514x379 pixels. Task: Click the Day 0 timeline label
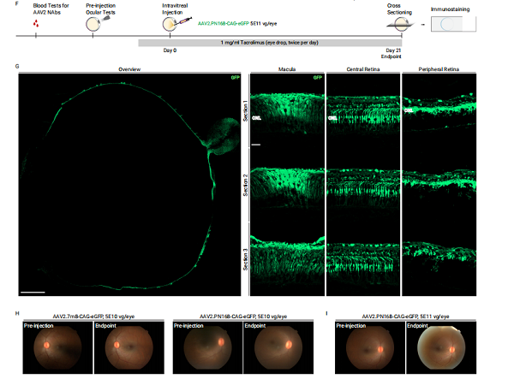click(170, 50)
